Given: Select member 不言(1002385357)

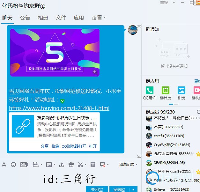Looking at the screenshot, I should (x=171, y=127).
